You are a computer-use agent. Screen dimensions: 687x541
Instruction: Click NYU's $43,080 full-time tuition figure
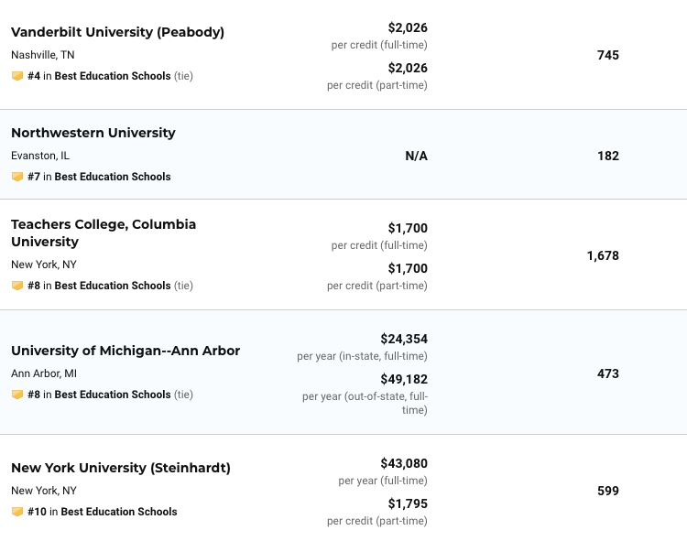coord(404,463)
